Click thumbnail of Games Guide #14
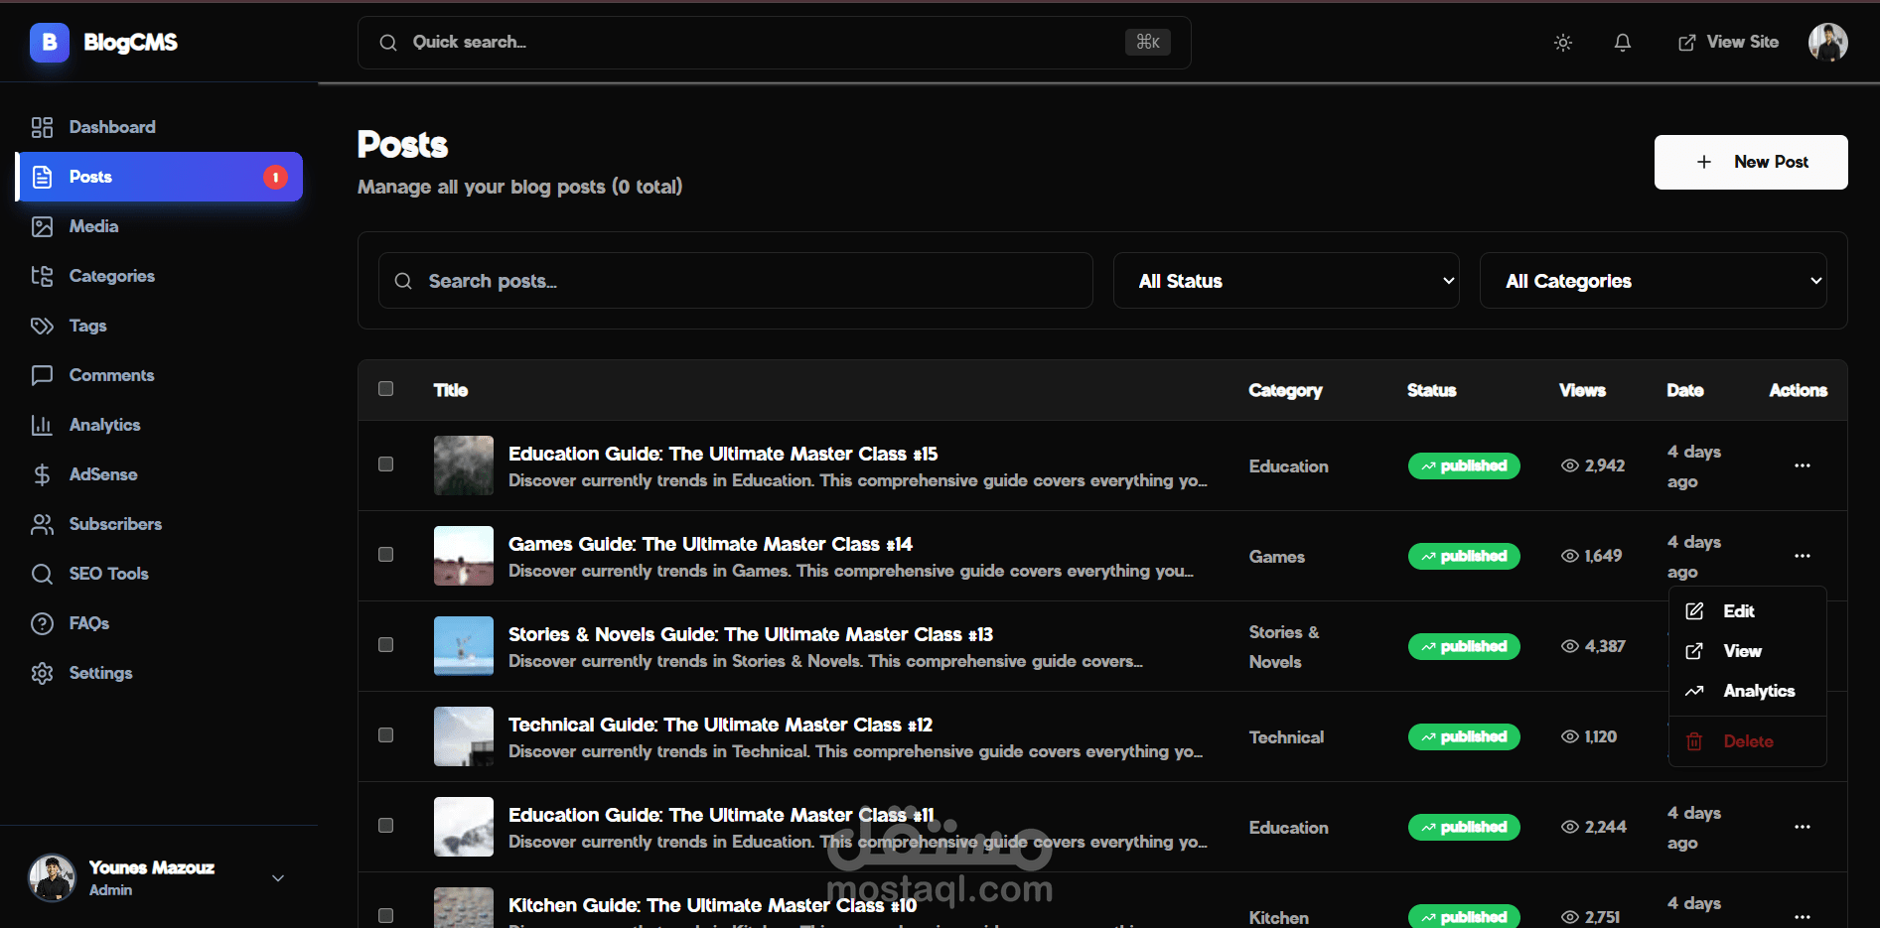Viewport: 1880px width, 928px height. point(464,556)
